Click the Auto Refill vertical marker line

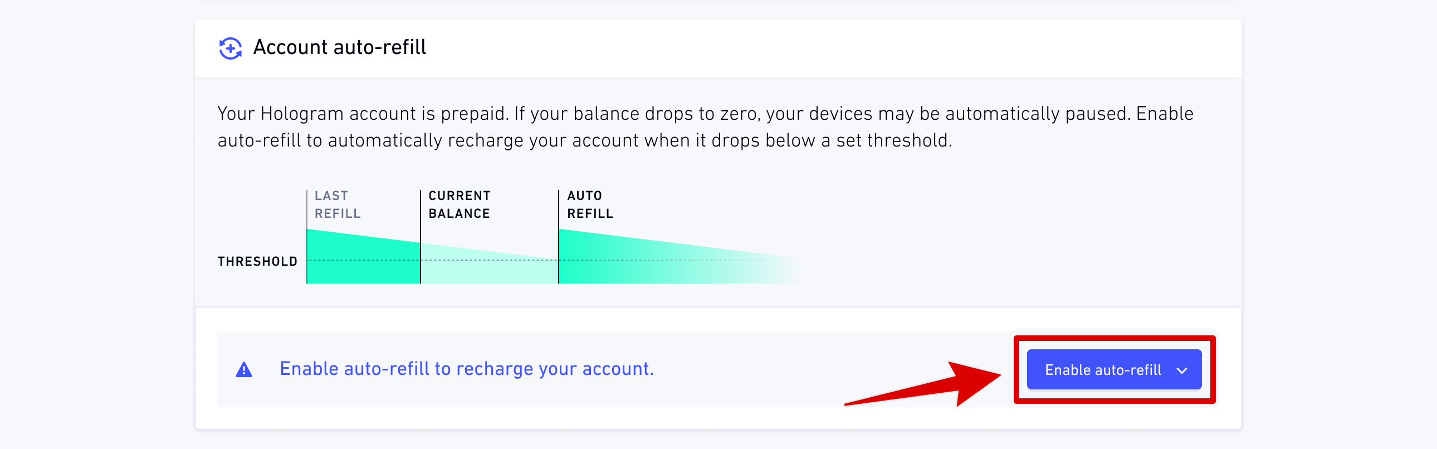click(559, 237)
